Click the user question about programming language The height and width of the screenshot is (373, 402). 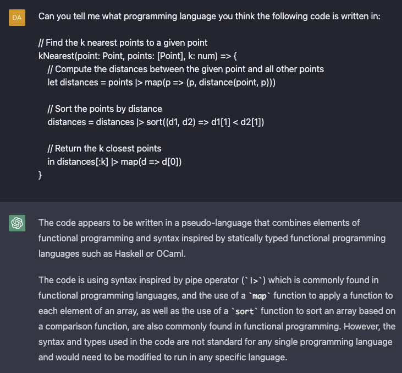[209, 17]
